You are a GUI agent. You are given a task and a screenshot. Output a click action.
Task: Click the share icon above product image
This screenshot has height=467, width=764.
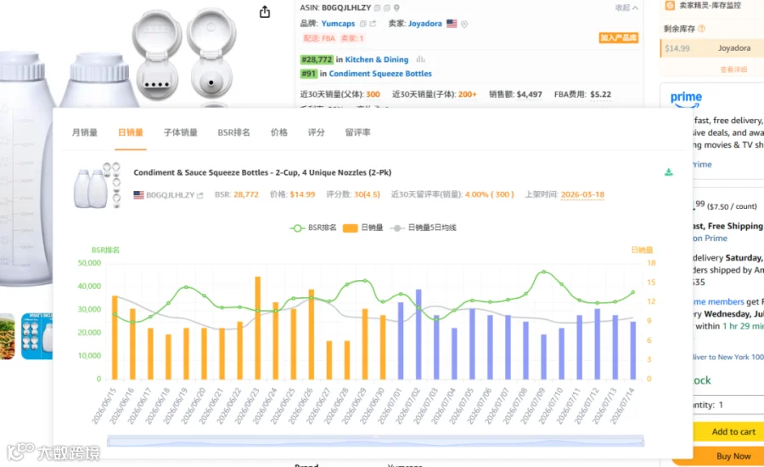click(x=265, y=12)
